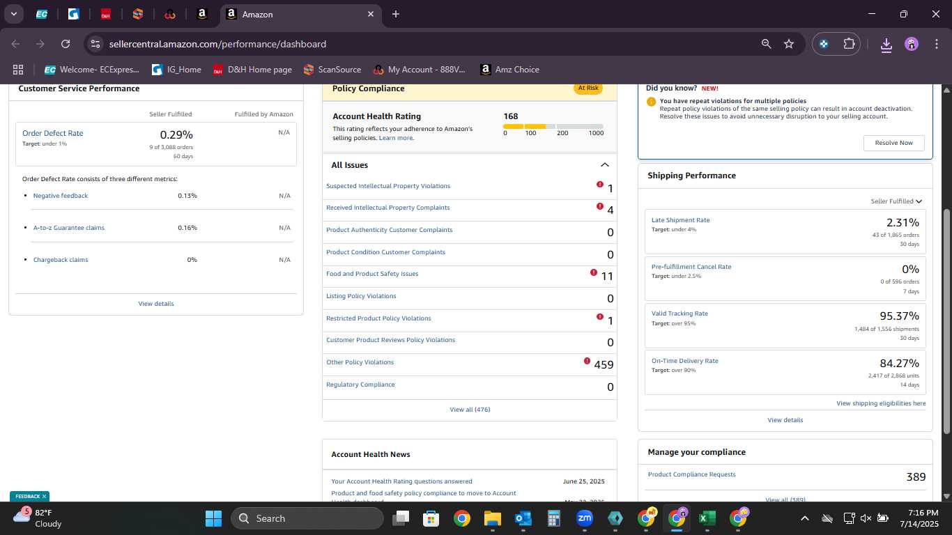Close the active Amazon tab
This screenshot has width=952, height=535.
point(371,14)
